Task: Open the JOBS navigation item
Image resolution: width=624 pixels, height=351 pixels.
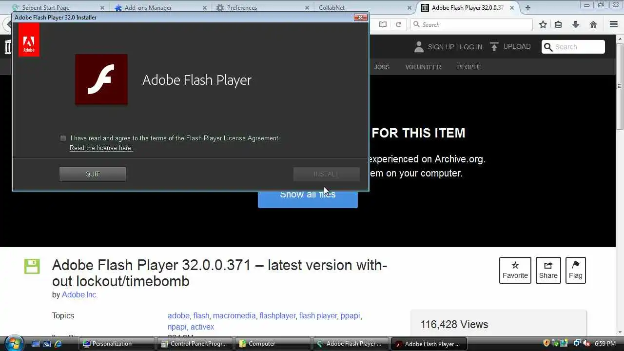Action: pyautogui.click(x=382, y=67)
